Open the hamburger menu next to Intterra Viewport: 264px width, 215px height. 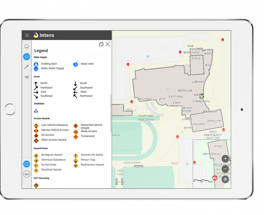pos(27,35)
